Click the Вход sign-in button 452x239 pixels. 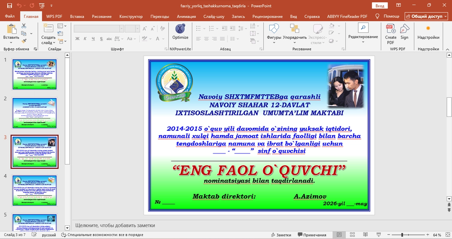point(380,6)
